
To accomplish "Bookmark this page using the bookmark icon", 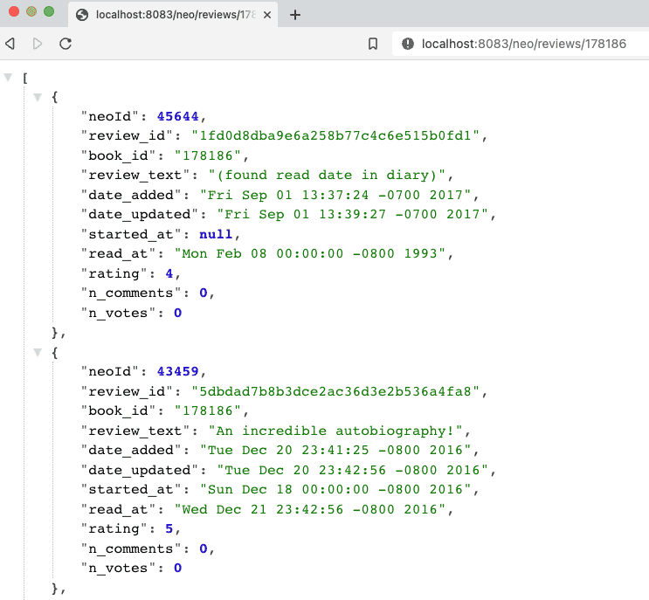I will click(373, 44).
